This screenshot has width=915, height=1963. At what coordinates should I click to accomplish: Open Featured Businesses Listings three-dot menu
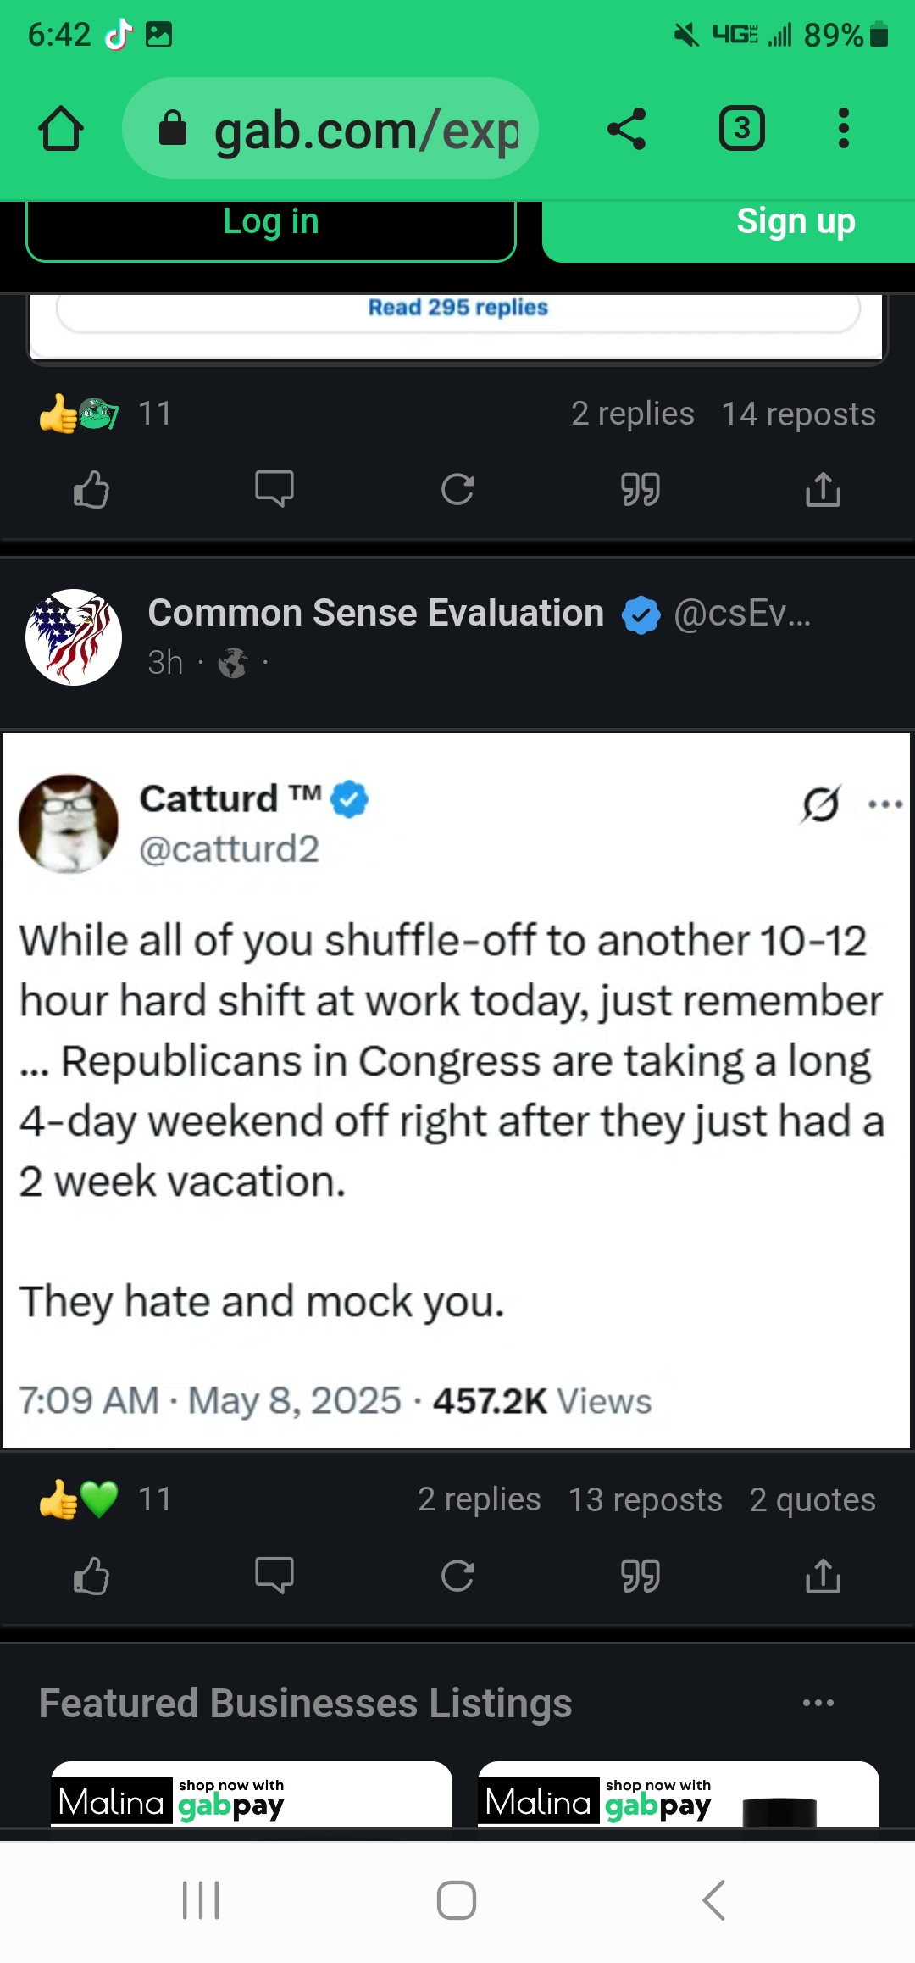[x=818, y=1703]
